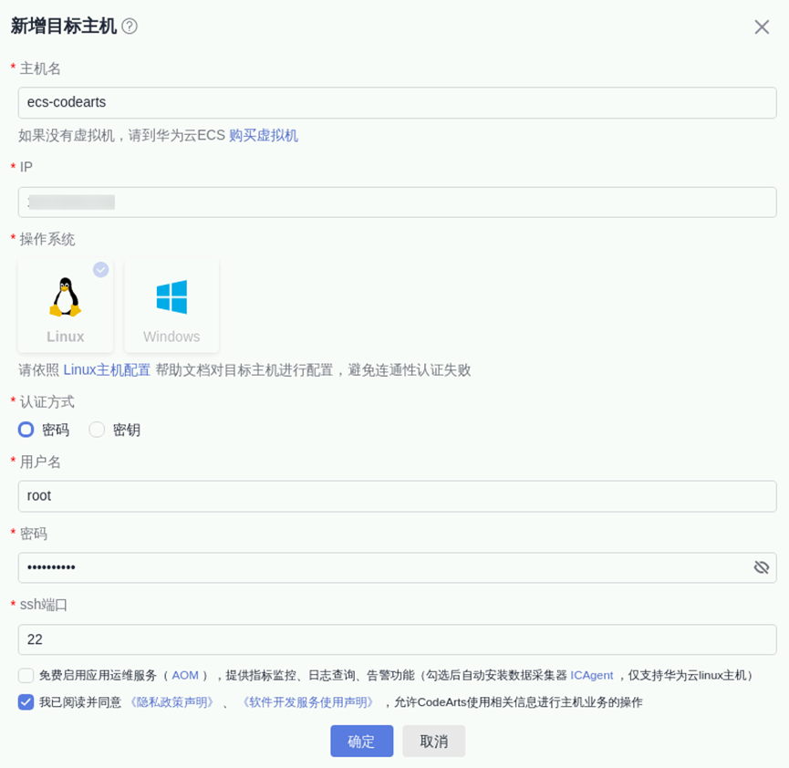The image size is (789, 768).
Task: Focus the IP address input field
Action: coord(398,202)
